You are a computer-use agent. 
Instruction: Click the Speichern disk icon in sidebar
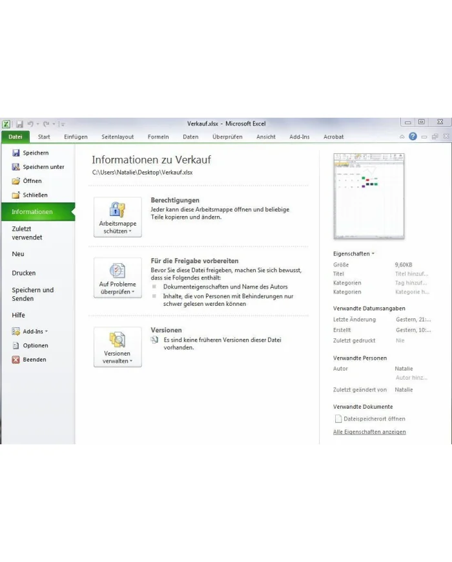(15, 153)
